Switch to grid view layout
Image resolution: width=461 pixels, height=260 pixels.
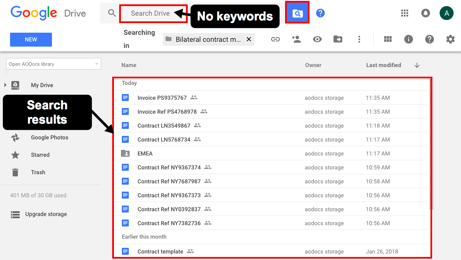tap(388, 39)
